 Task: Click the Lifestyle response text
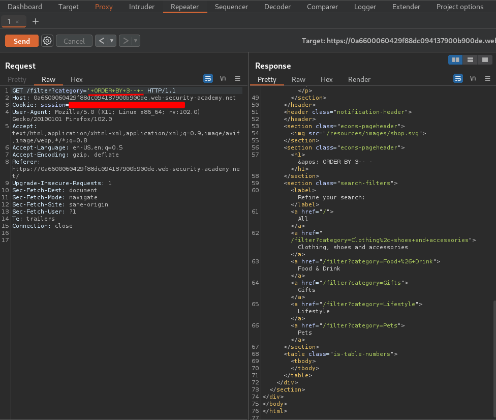(x=314, y=311)
